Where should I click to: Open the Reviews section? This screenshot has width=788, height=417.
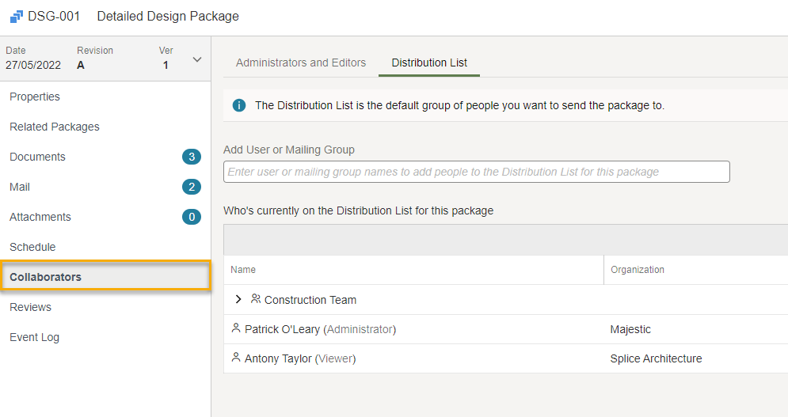click(30, 307)
